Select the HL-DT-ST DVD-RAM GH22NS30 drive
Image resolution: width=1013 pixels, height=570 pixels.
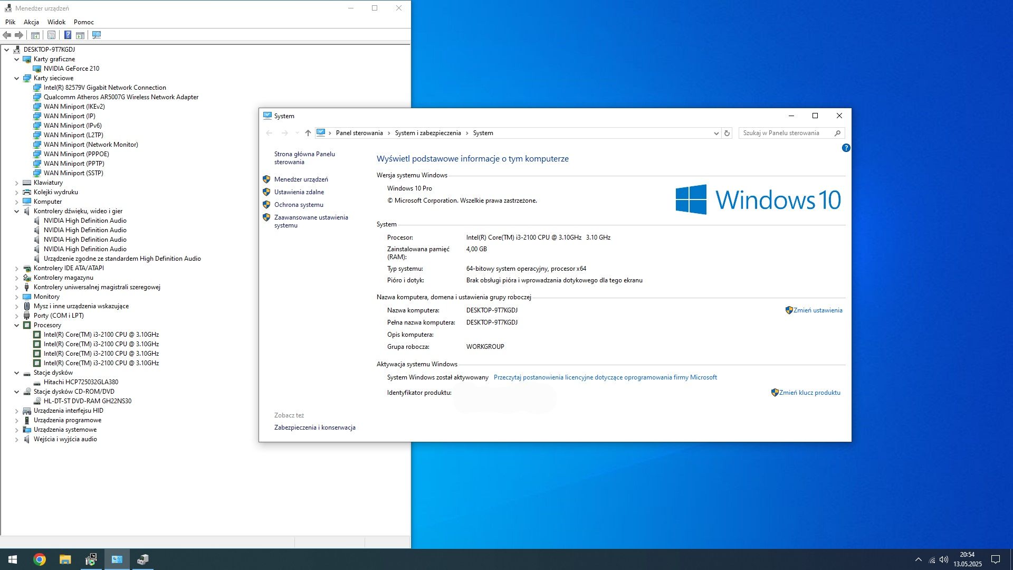(88, 401)
